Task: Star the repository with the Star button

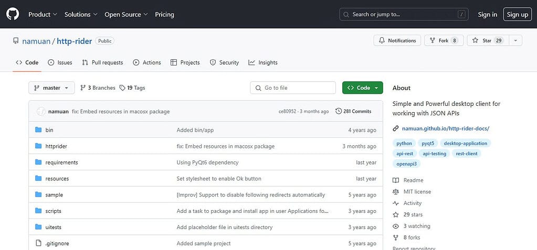Action: click(x=488, y=40)
